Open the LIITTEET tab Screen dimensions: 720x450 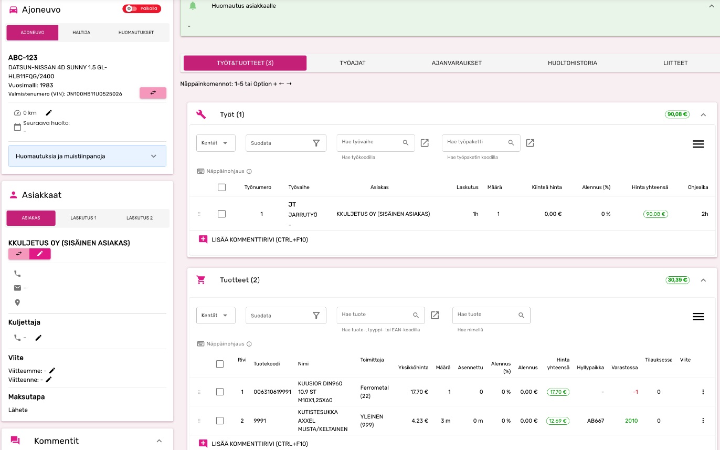(x=675, y=63)
